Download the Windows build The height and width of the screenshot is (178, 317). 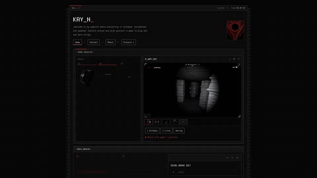pos(152,131)
